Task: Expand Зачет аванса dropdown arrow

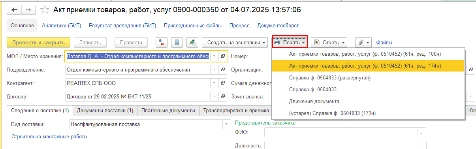Action: [471, 97]
